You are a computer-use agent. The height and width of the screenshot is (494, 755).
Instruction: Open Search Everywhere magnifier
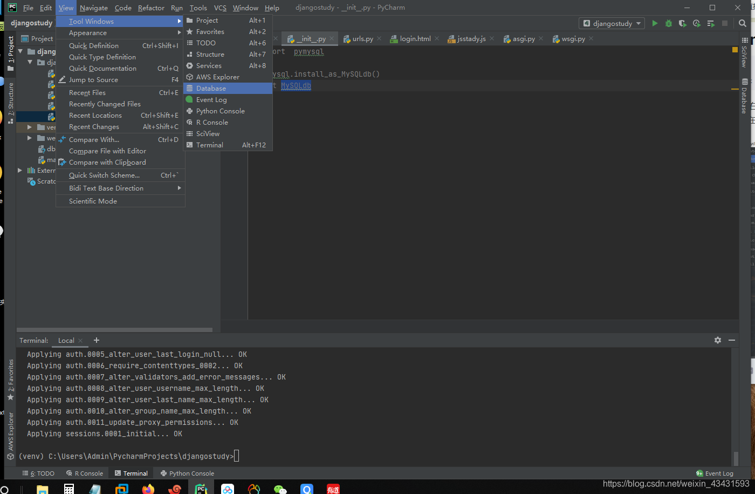(743, 23)
